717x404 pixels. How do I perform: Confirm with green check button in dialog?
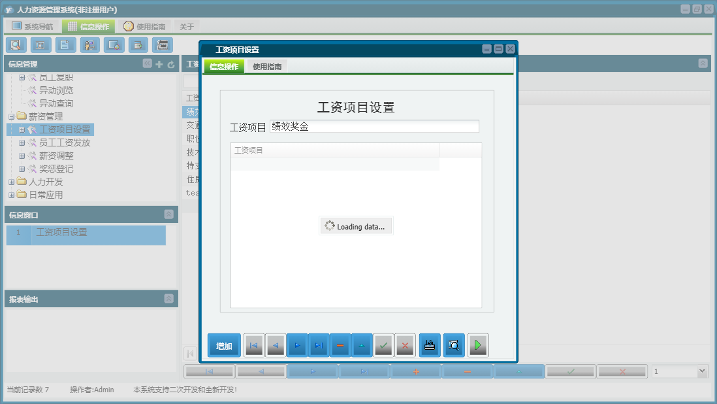point(384,345)
